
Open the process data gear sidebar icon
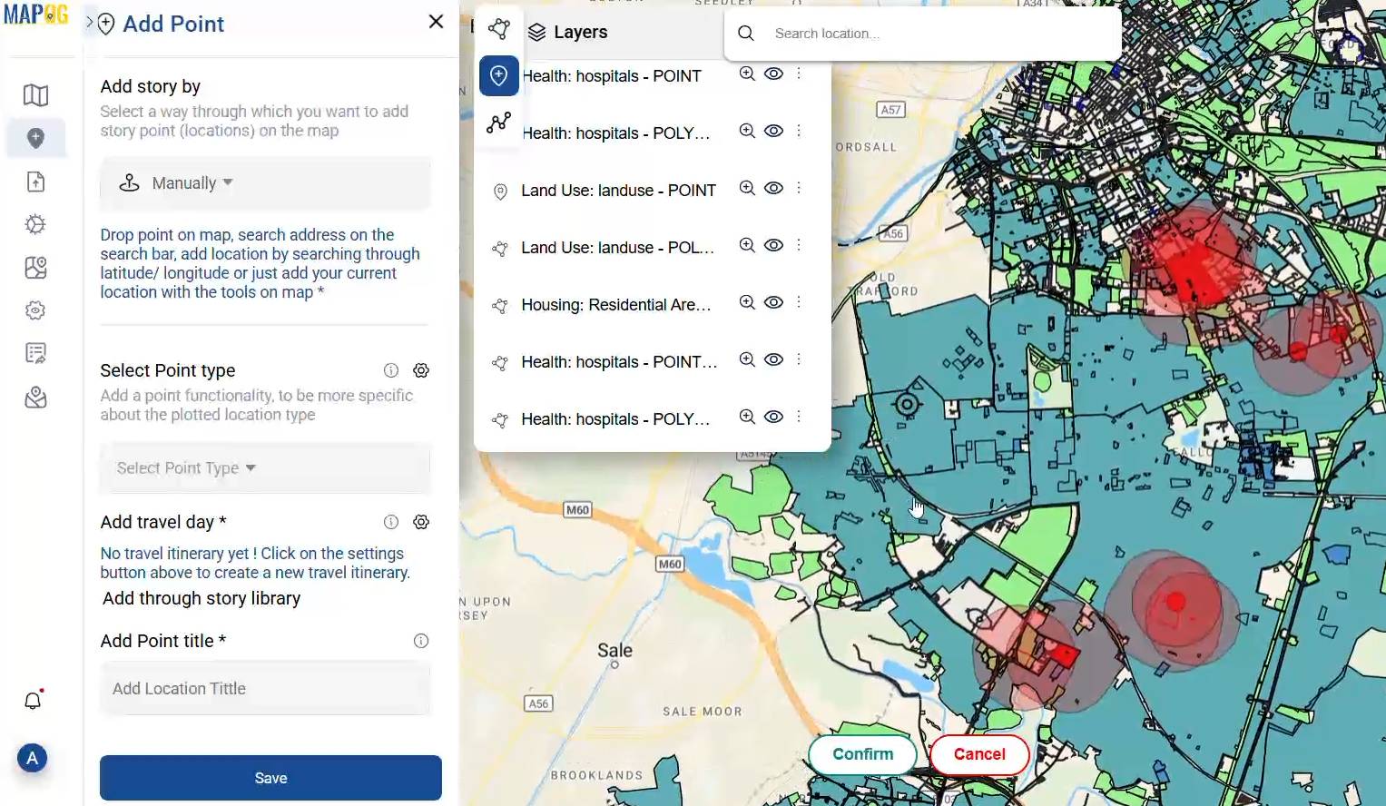point(35,224)
